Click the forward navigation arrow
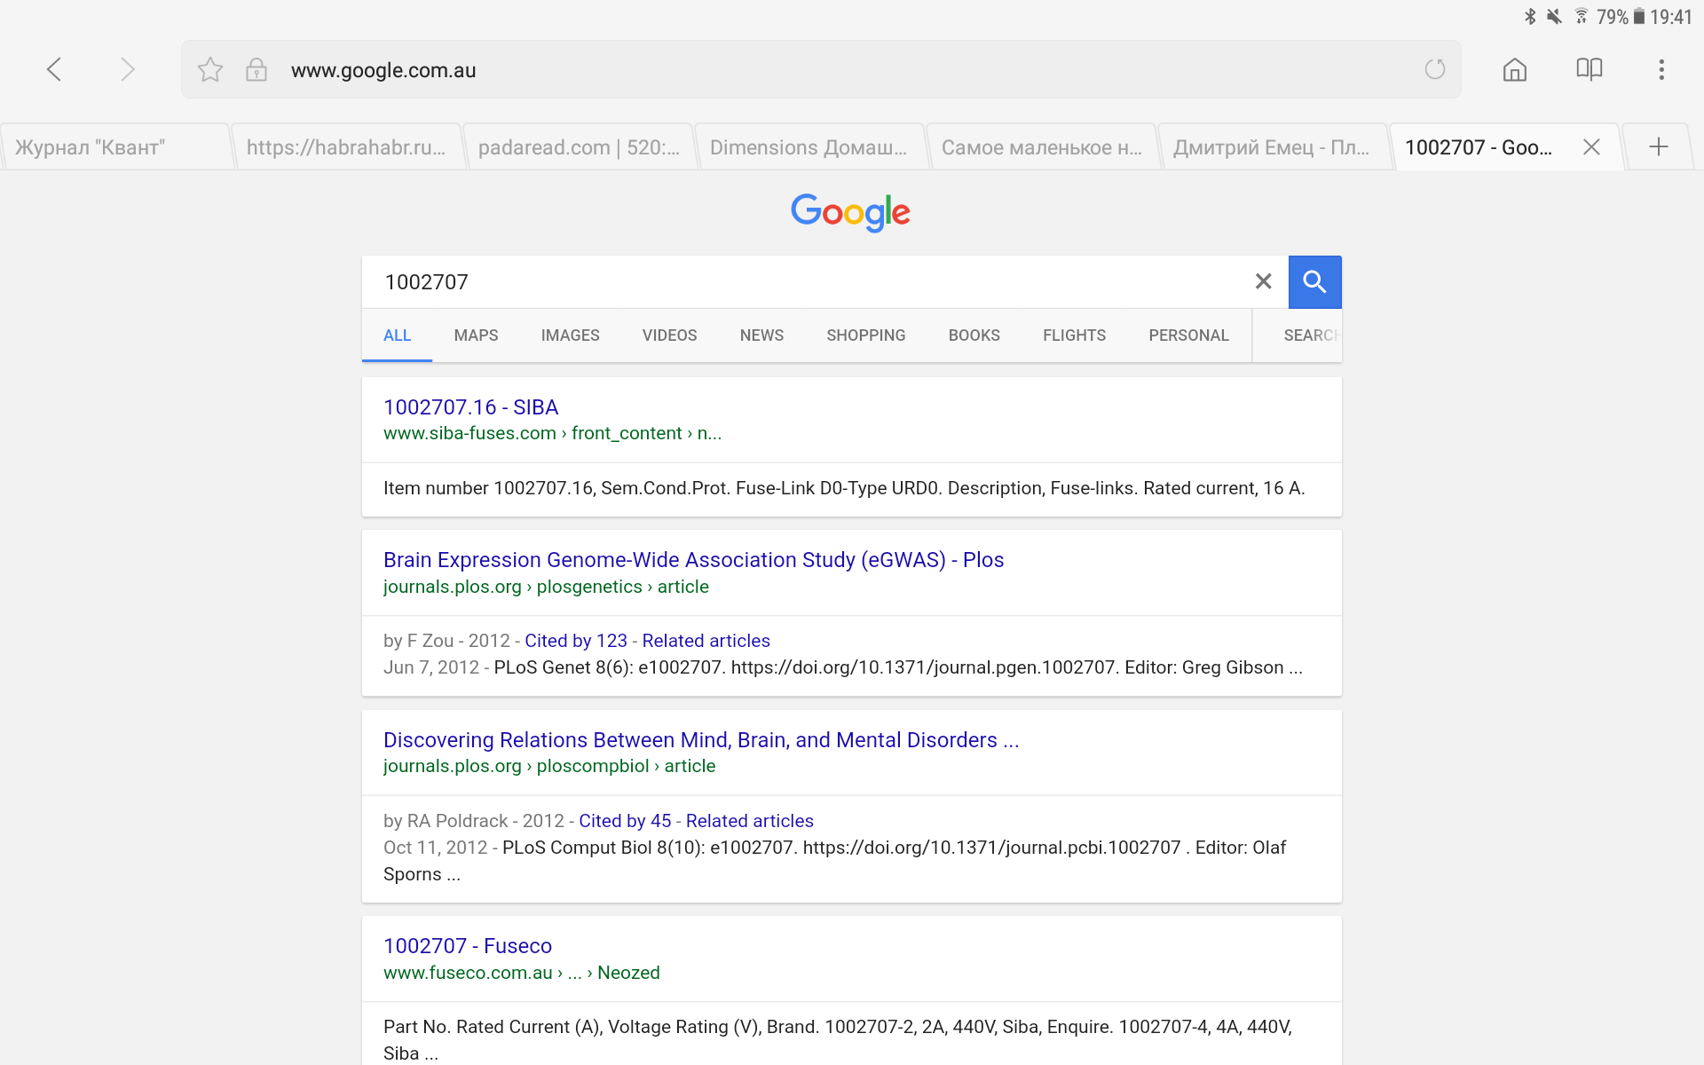This screenshot has width=1704, height=1065. click(128, 69)
